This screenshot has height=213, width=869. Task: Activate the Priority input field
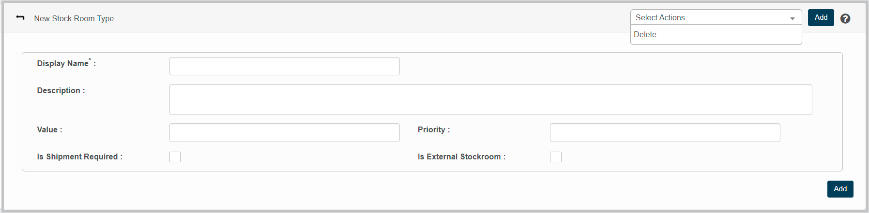(x=665, y=132)
